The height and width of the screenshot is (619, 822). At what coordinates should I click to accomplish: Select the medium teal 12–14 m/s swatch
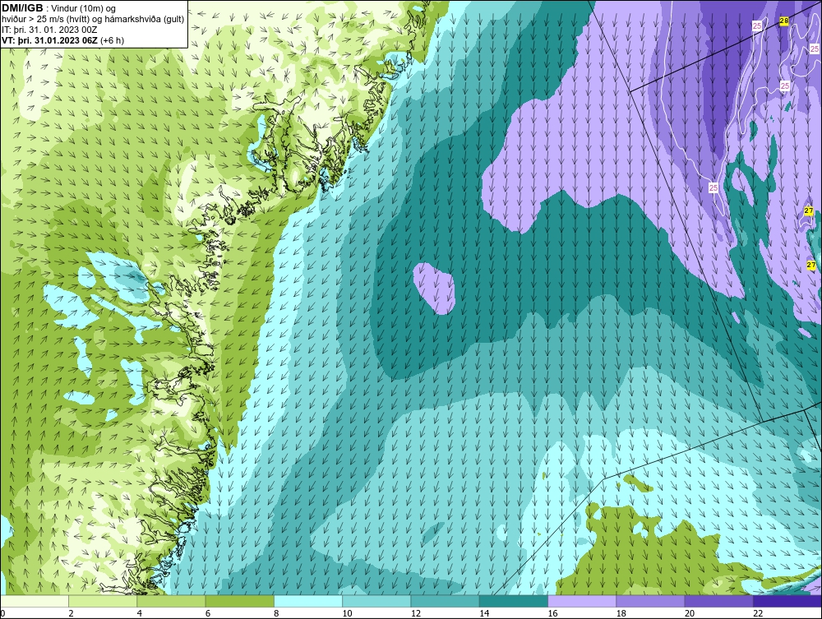[x=445, y=601]
